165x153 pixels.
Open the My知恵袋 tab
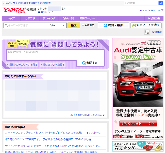pos(154,18)
